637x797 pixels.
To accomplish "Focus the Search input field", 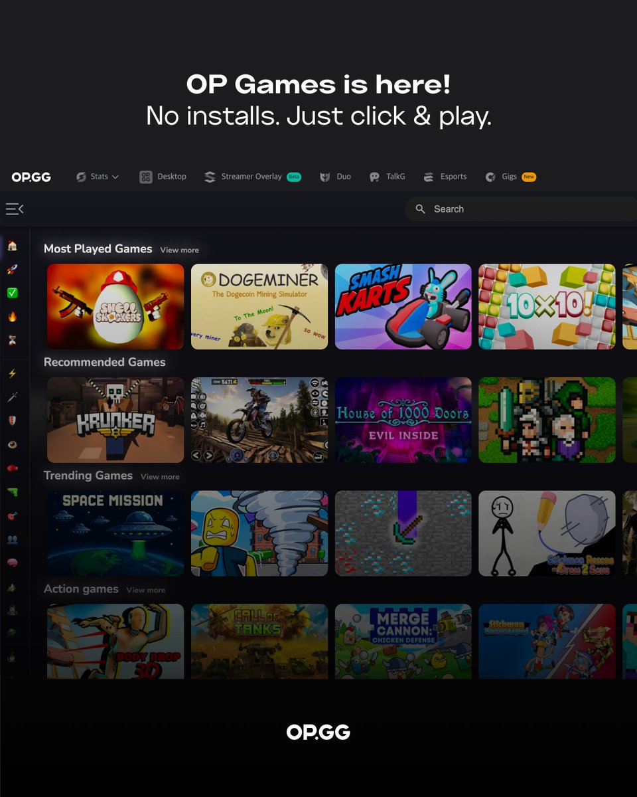I will [521, 209].
